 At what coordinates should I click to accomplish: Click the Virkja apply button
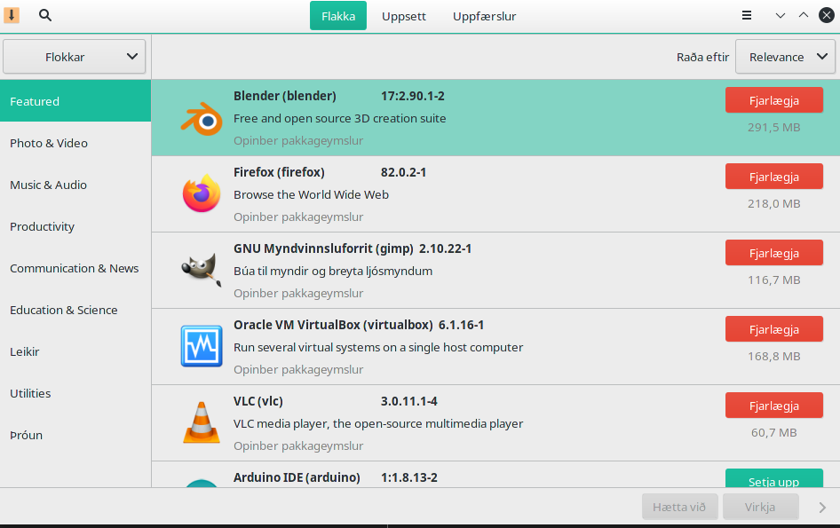(760, 507)
